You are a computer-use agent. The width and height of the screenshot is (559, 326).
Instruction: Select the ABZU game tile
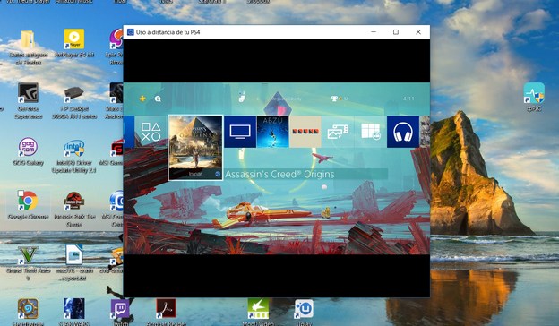point(272,132)
